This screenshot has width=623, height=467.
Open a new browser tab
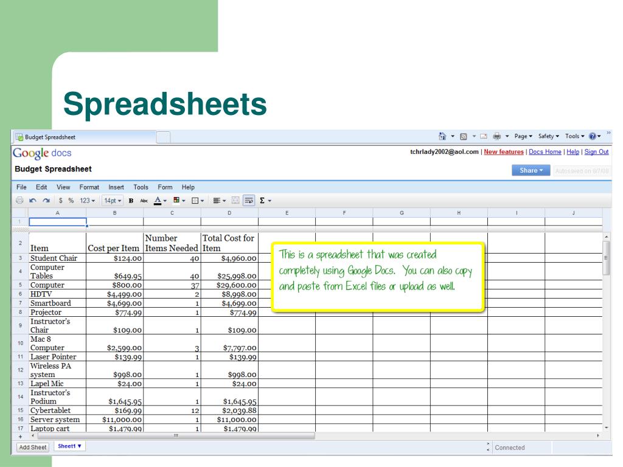point(163,137)
